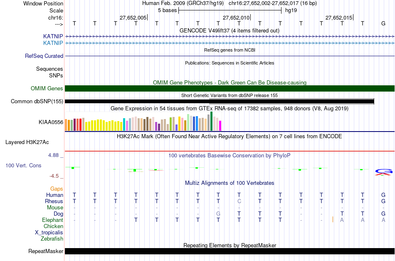Click the G base in the top sequence row
This screenshot has height=261, width=395.
(x=383, y=23)
